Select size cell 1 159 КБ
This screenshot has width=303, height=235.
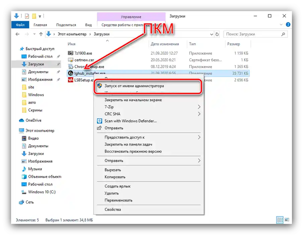point(241,53)
